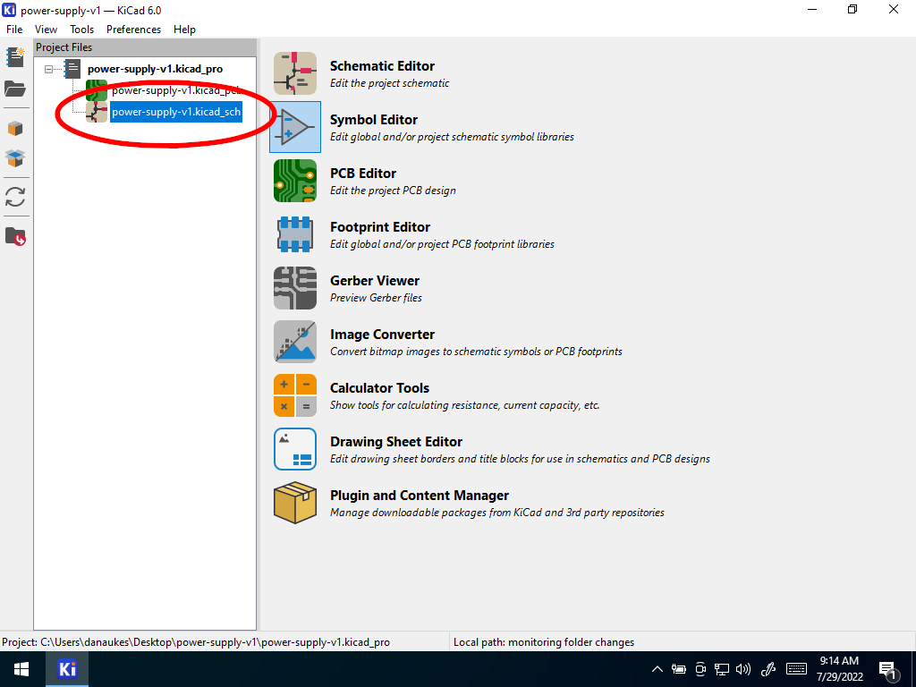
Task: Click the Schematic Editor title text
Action: coord(382,66)
